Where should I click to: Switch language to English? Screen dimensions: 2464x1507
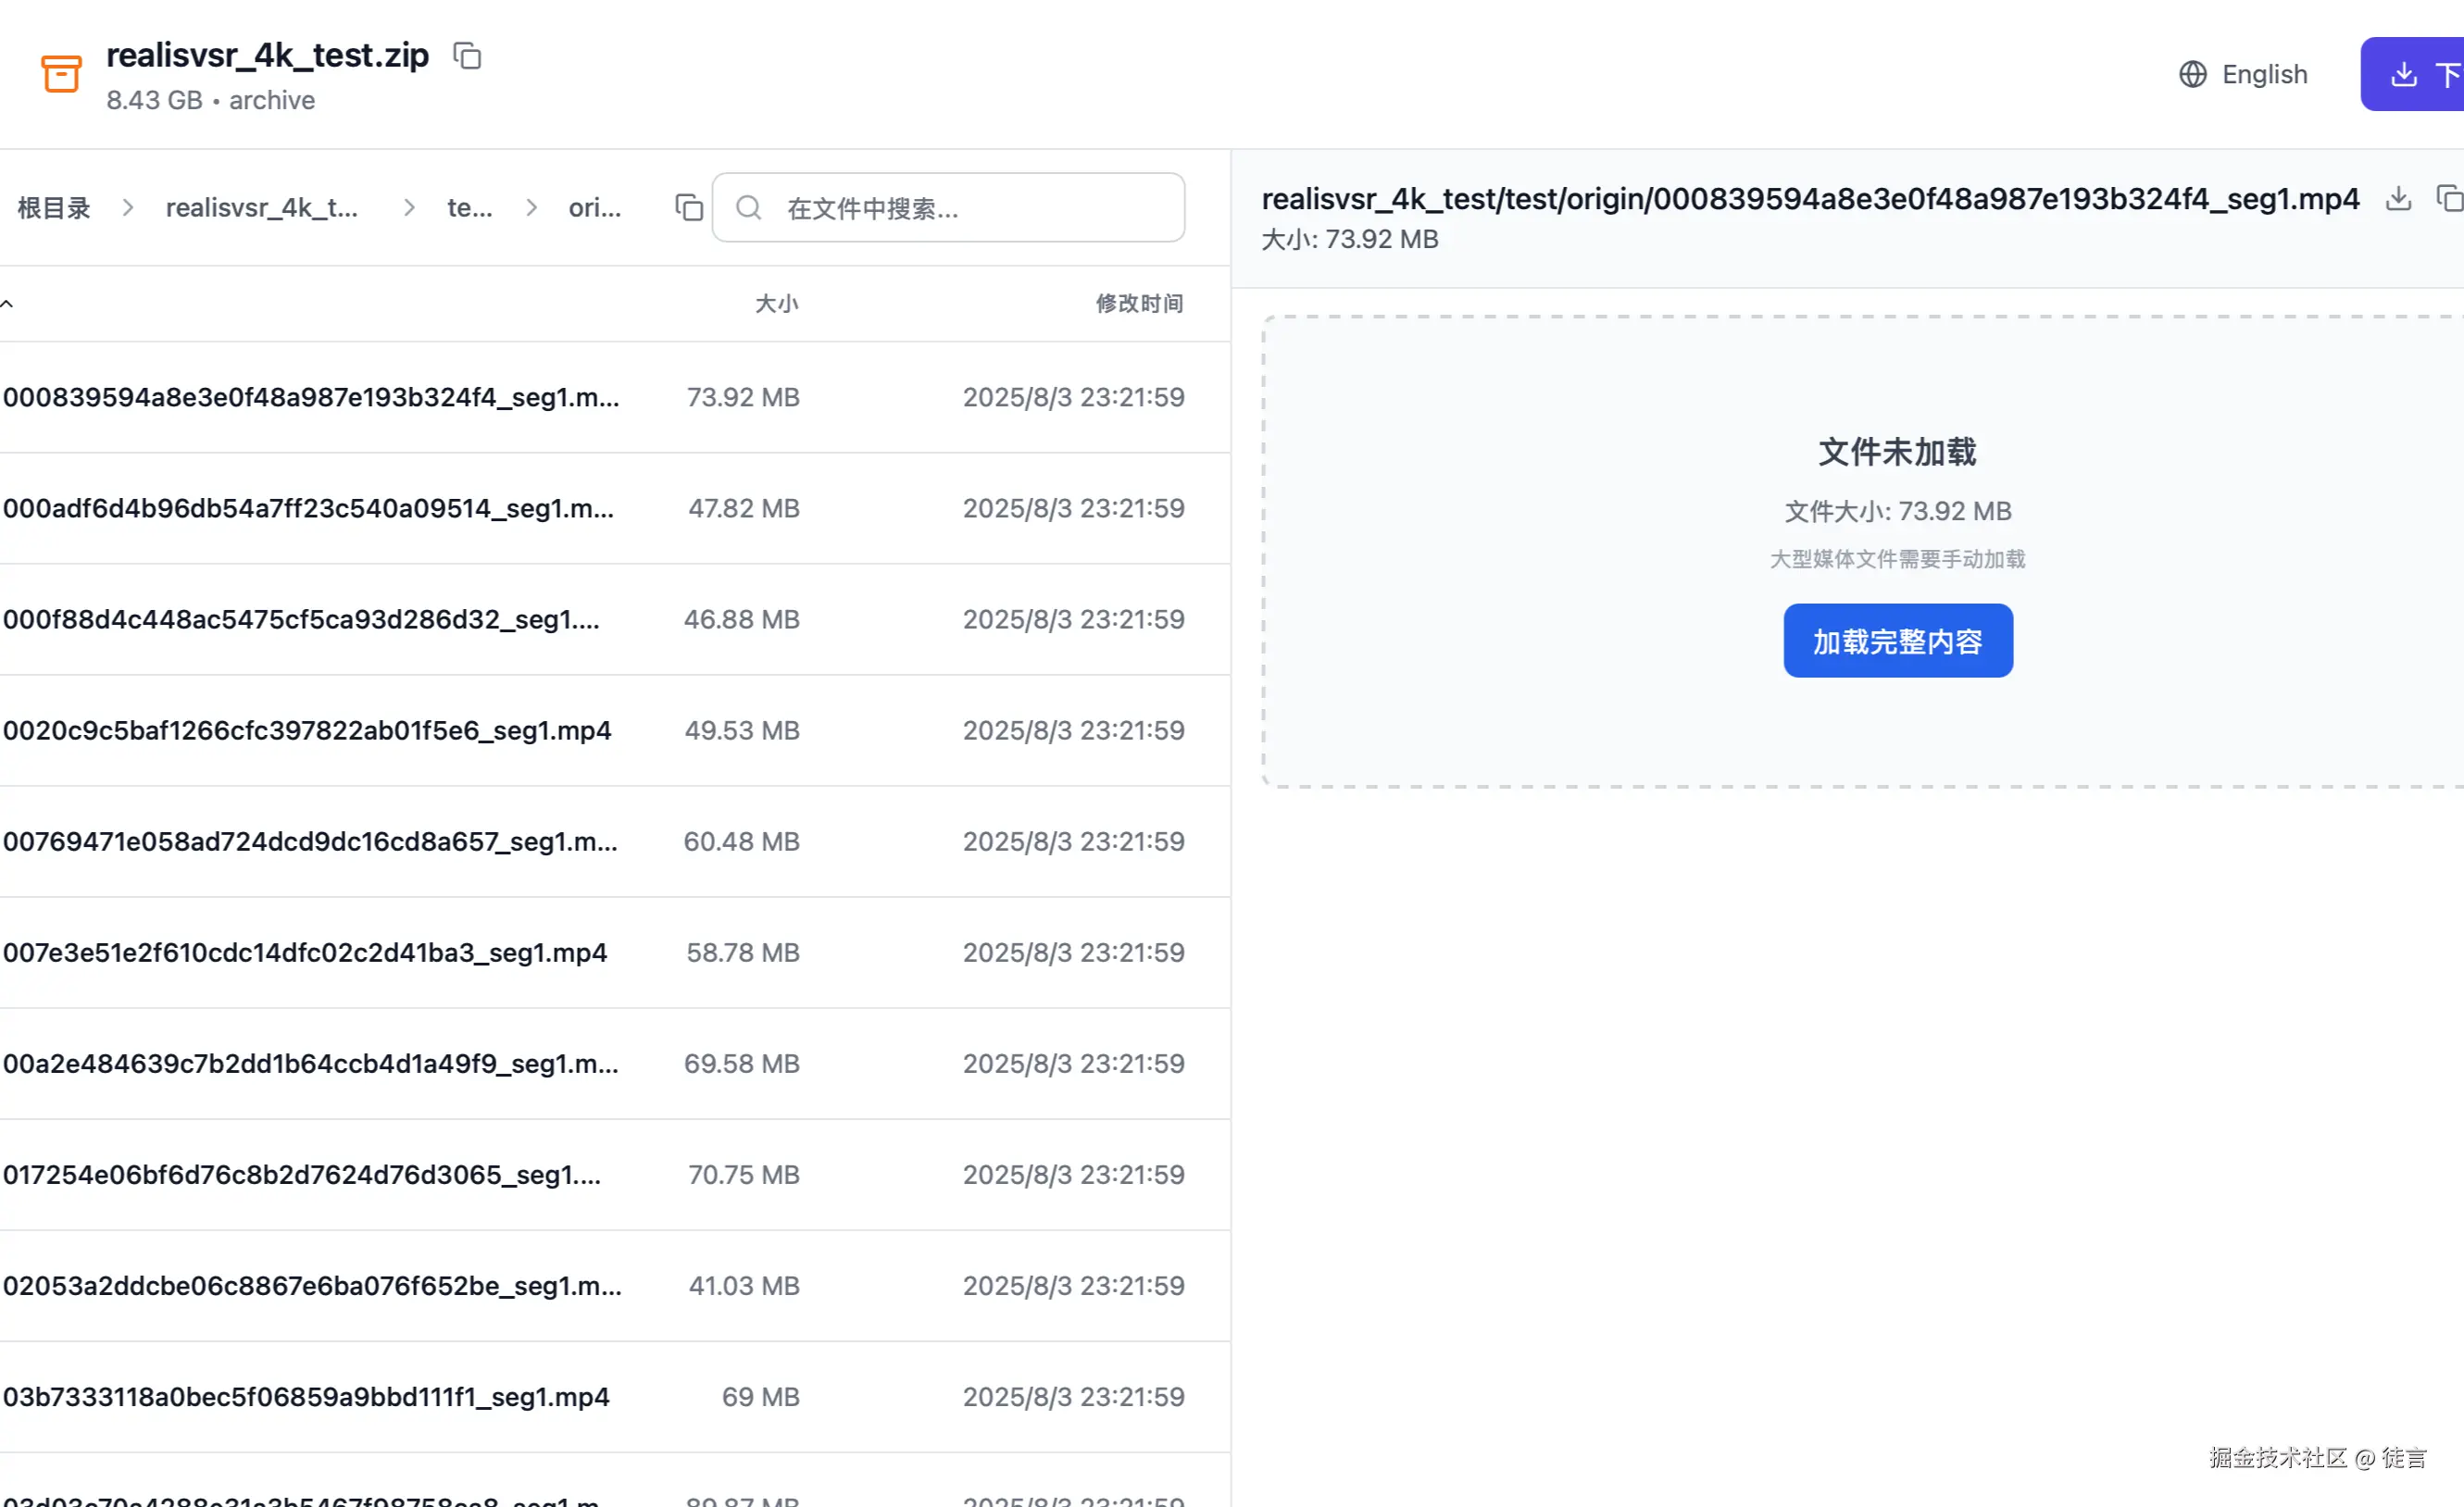(x=2264, y=74)
